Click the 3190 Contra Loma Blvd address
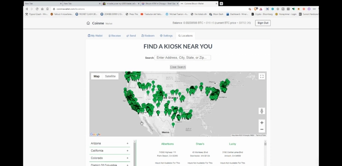The height and width of the screenshot is (166, 342). (232, 152)
